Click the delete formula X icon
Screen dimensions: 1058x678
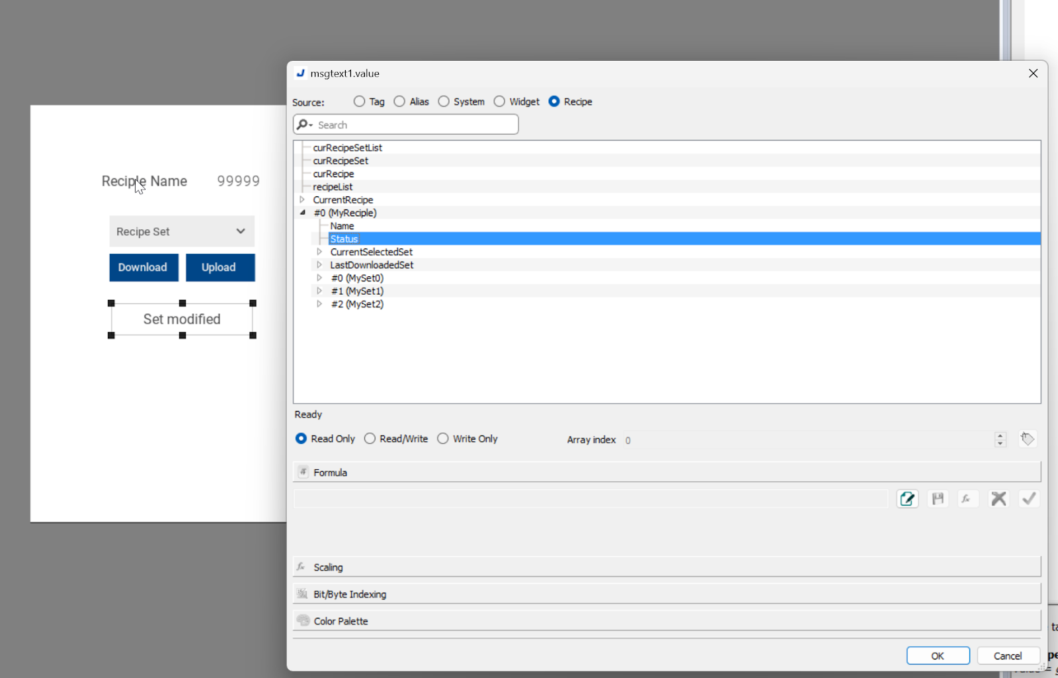[998, 499]
